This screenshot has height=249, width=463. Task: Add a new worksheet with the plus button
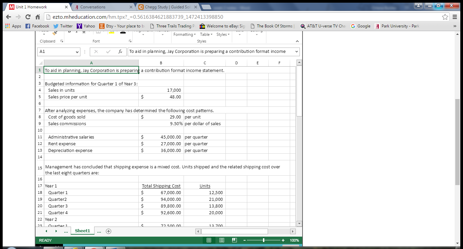pyautogui.click(x=108, y=231)
